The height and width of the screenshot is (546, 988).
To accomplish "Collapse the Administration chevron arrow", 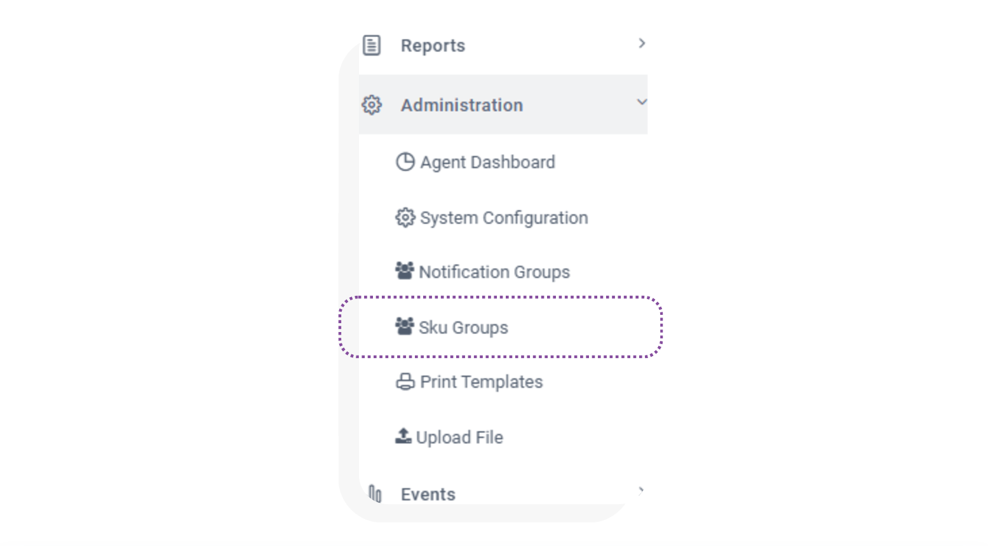I will tap(642, 102).
